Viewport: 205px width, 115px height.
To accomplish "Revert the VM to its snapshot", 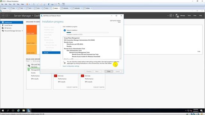I will (x=41, y=4).
